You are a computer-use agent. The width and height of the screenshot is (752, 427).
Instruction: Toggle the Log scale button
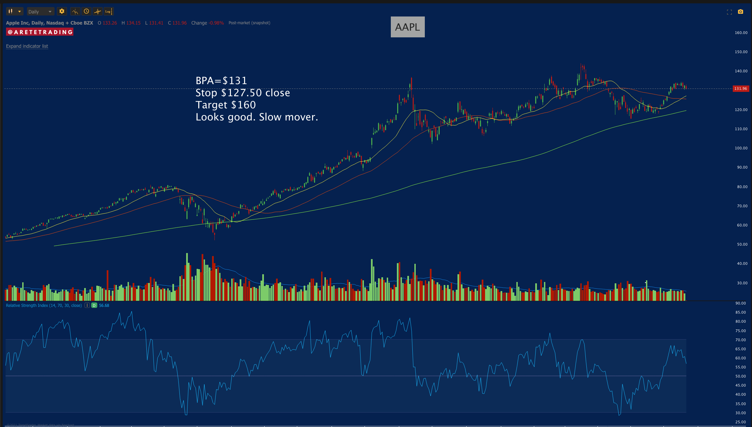coord(108,11)
